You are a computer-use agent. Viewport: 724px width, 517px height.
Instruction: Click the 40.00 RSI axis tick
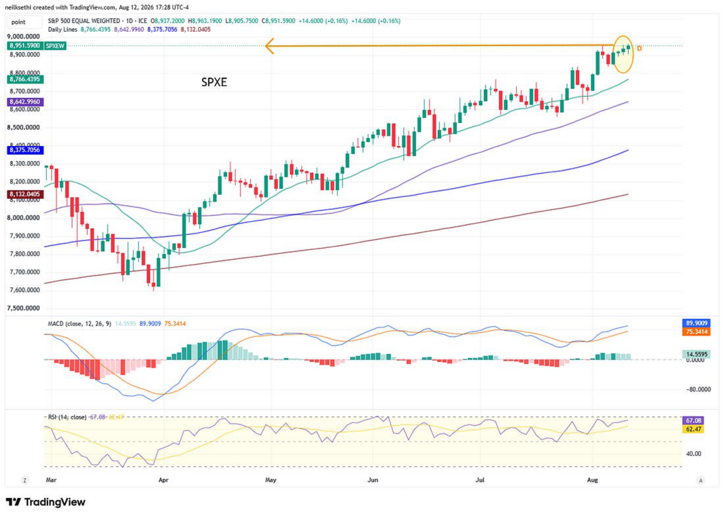[694, 454]
